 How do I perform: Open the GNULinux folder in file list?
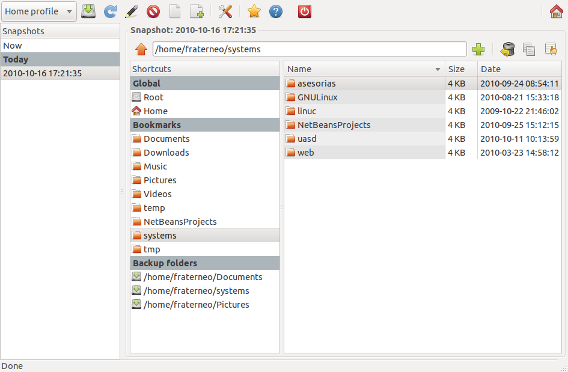[317, 97]
